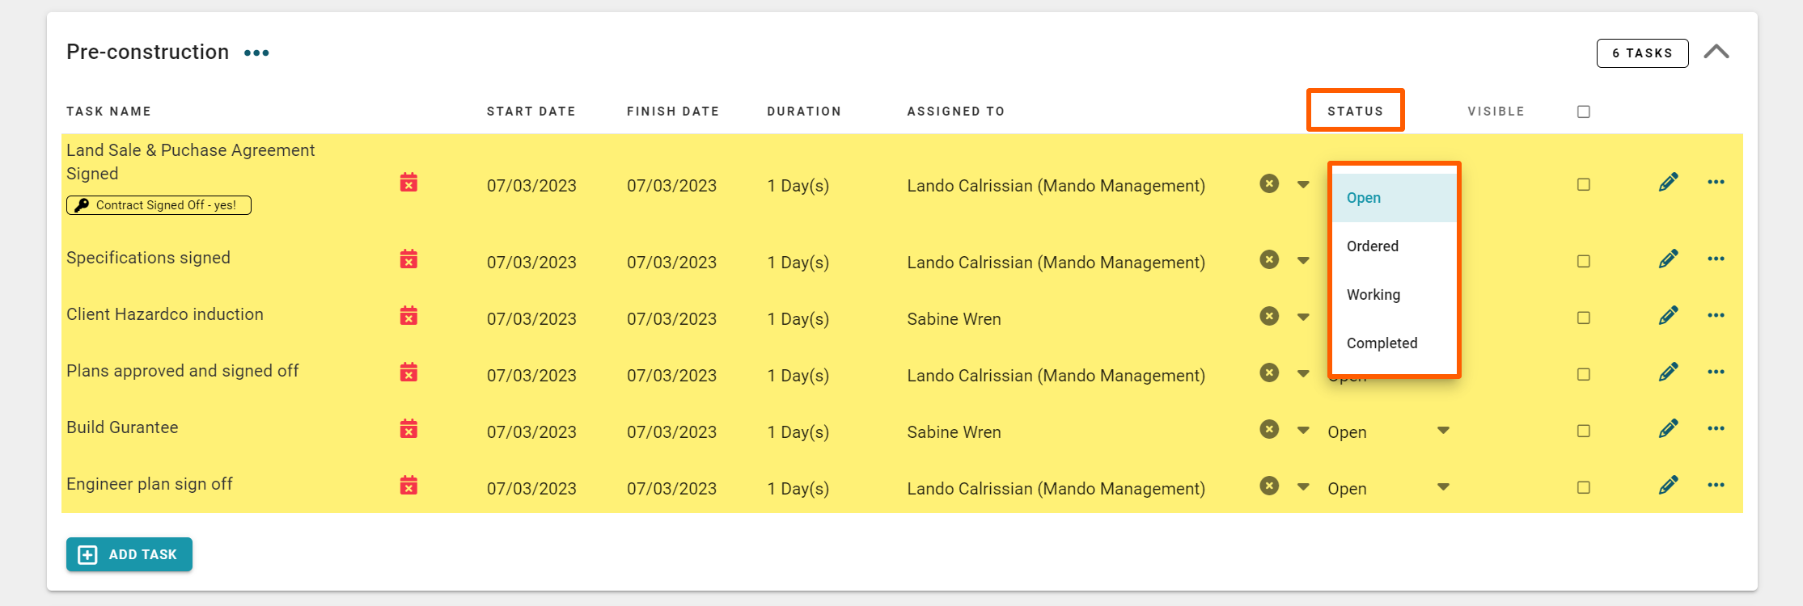Select Ordered from the status menu
The width and height of the screenshot is (1803, 606).
tap(1373, 246)
